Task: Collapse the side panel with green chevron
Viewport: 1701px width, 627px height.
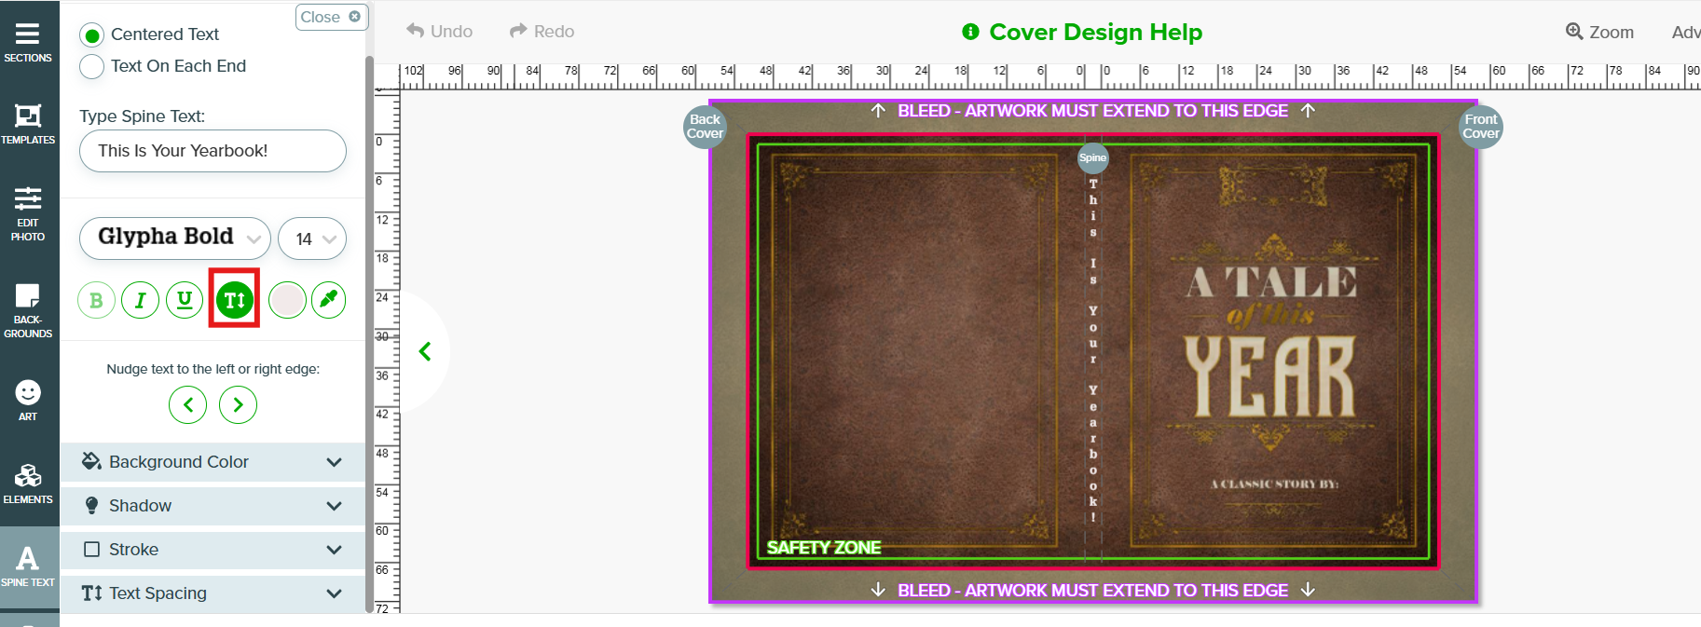Action: click(x=425, y=351)
